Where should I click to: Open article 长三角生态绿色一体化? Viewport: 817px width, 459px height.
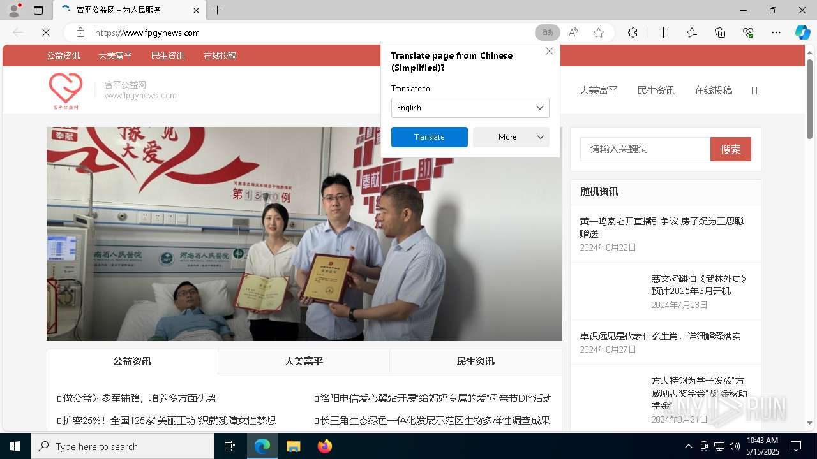[x=435, y=420]
